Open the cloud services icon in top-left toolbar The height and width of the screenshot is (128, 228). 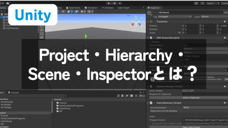click(x=8, y=3)
